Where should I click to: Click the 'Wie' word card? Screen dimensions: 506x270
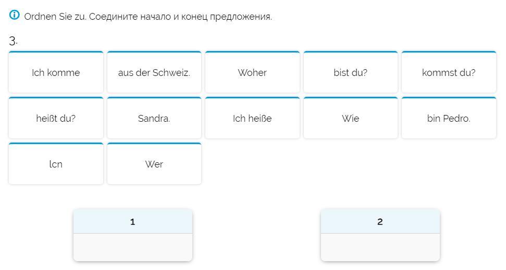[x=350, y=119]
